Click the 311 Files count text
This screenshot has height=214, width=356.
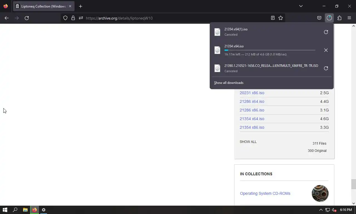pyautogui.click(x=319, y=144)
